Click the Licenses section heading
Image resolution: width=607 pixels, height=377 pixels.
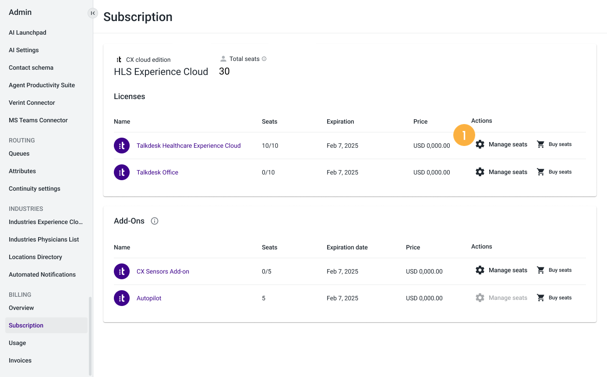point(130,96)
